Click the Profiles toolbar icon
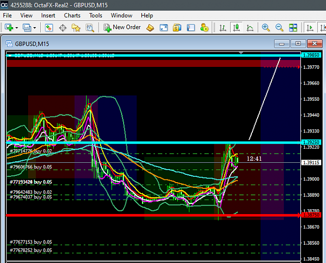The image size is (326, 263). pyautogui.click(x=27, y=28)
